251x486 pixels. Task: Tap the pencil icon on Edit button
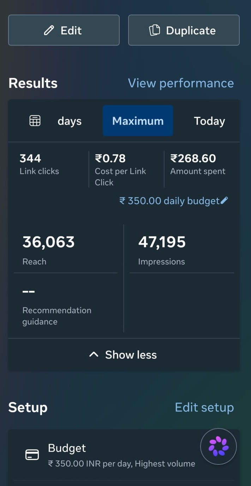49,30
